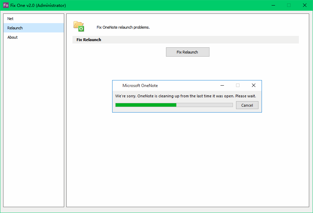Select the Relaunch sidebar item
The image size is (313, 213).
(33, 28)
